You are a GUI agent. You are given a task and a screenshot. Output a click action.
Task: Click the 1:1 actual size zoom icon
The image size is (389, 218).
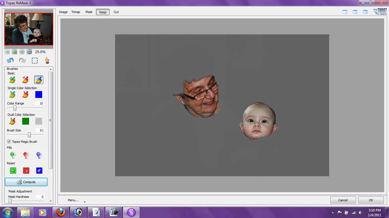point(29,52)
